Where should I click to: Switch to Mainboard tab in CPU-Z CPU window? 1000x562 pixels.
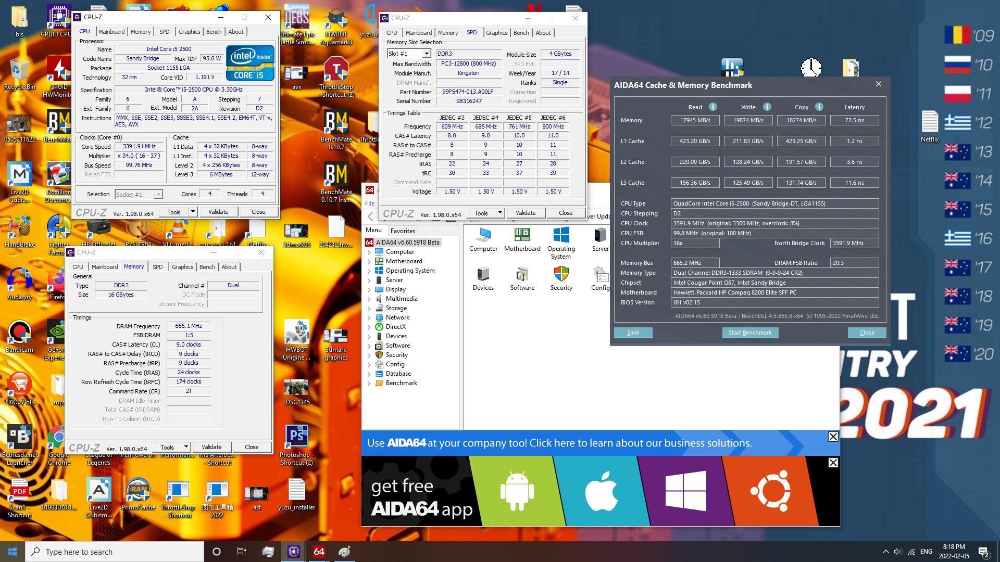point(111,32)
